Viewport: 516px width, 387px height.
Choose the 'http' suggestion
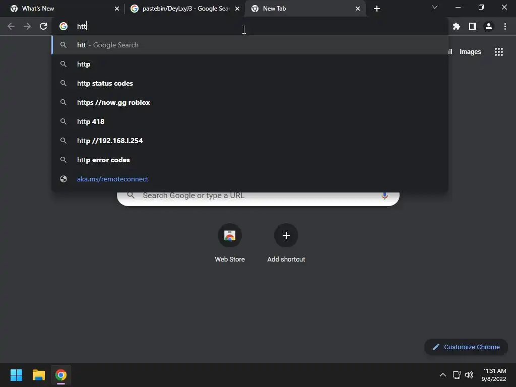[x=250, y=64]
